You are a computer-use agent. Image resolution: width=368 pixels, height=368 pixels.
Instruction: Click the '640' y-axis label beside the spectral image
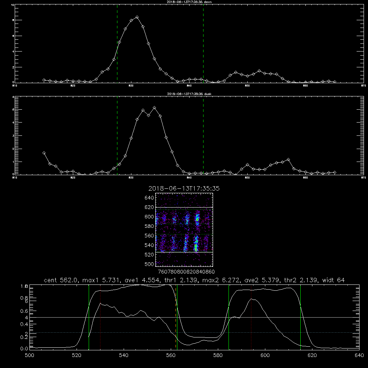149,198
